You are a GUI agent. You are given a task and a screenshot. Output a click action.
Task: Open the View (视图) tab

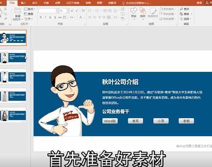click(100, 3)
